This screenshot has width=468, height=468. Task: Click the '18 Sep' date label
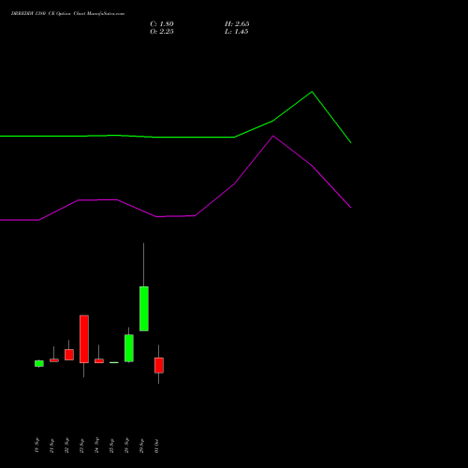click(x=37, y=445)
